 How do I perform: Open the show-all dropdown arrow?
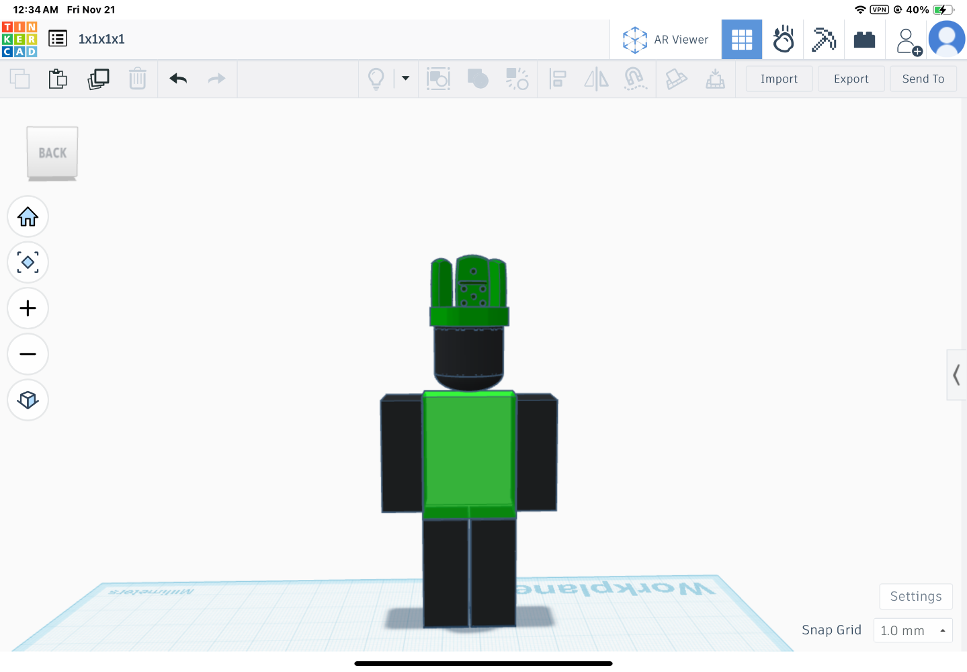coord(405,79)
